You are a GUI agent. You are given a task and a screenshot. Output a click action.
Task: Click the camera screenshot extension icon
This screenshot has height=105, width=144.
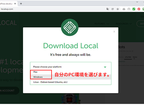click(124, 9)
